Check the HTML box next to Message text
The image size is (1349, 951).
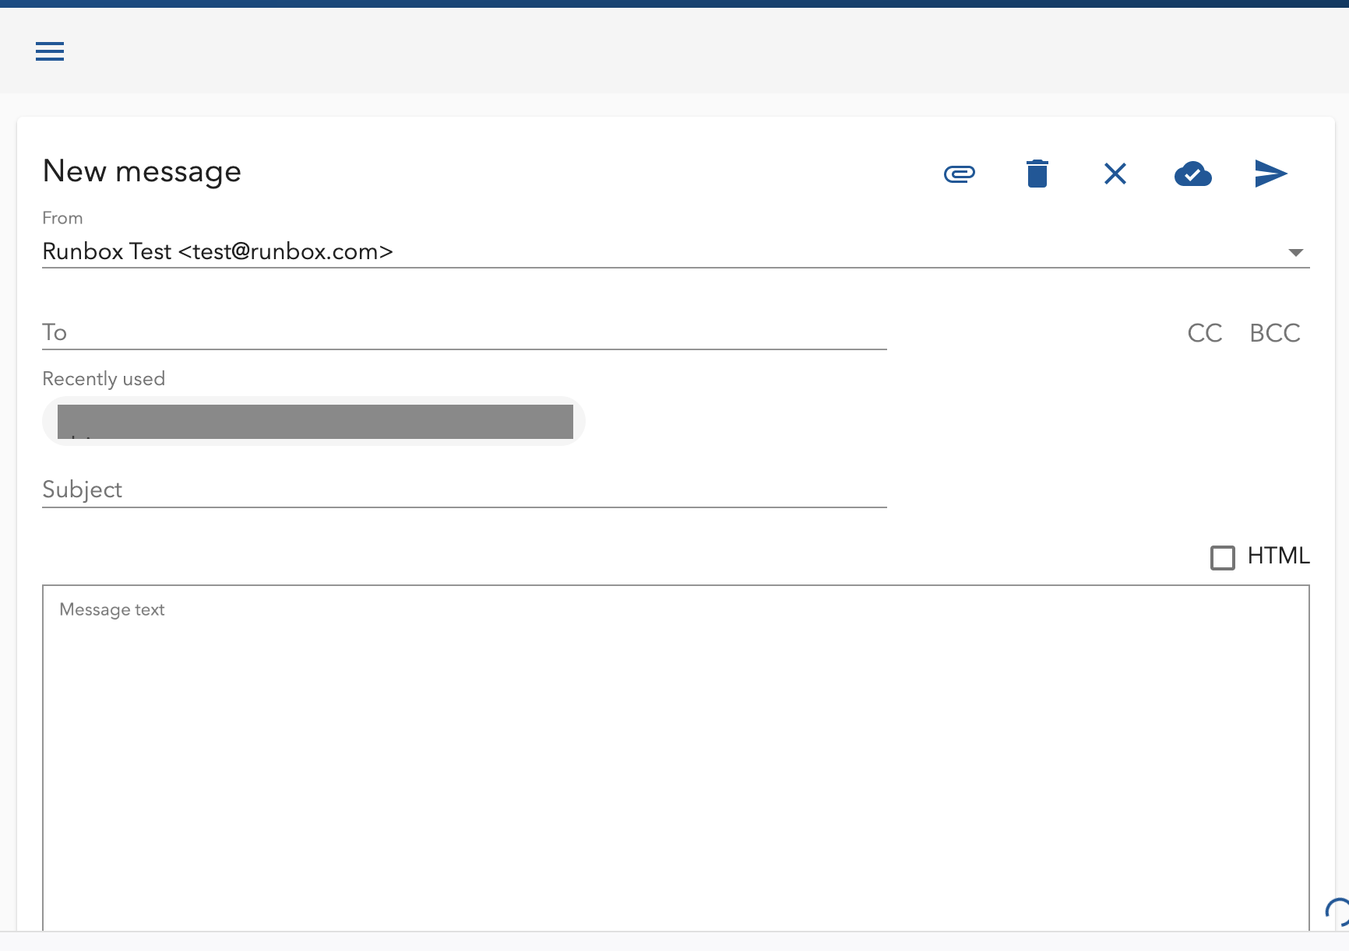(x=1223, y=557)
